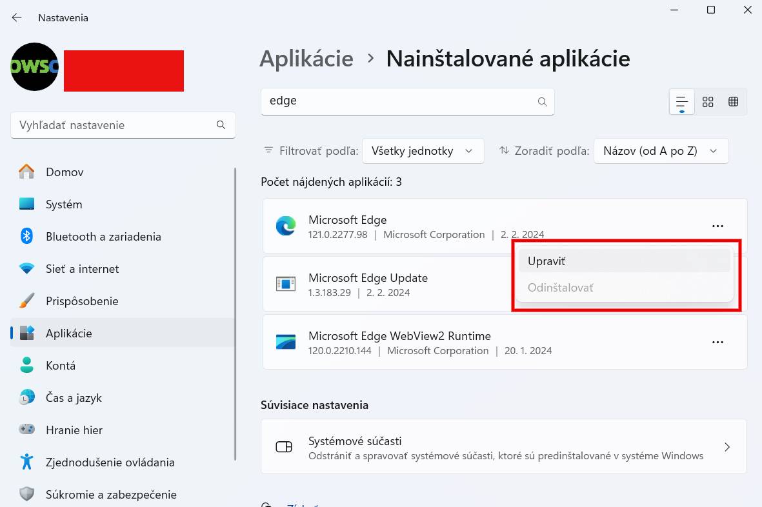762x507 pixels.
Task: Click Microsoft Edge WebView2 Runtime name
Action: click(399, 336)
